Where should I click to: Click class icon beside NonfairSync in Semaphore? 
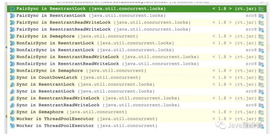click(12, 71)
